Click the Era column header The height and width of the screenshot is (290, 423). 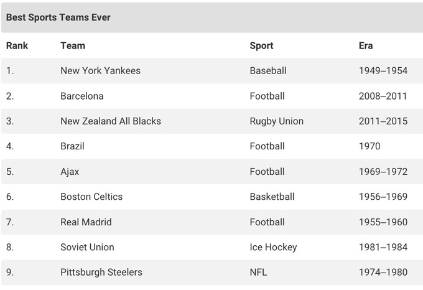(366, 45)
